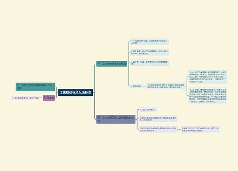Screen dimensions: 238x171
Task: Select leaf 1.一次性伤残补助金 node
Action: pos(149,42)
